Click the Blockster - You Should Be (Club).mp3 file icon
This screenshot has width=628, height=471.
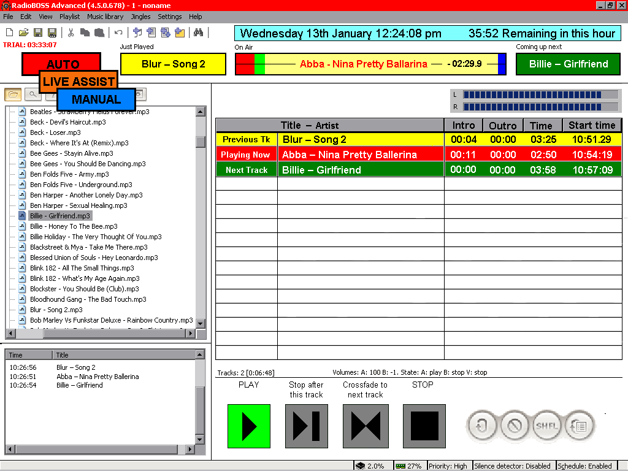tap(23, 288)
